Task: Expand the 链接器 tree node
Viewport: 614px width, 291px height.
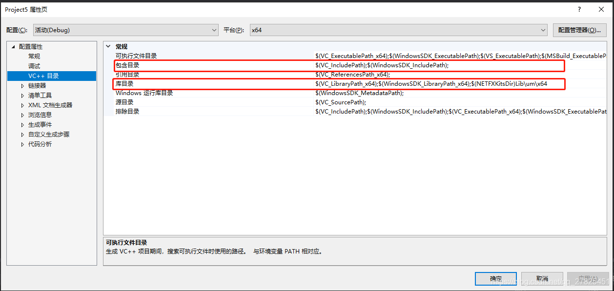Action: [22, 85]
